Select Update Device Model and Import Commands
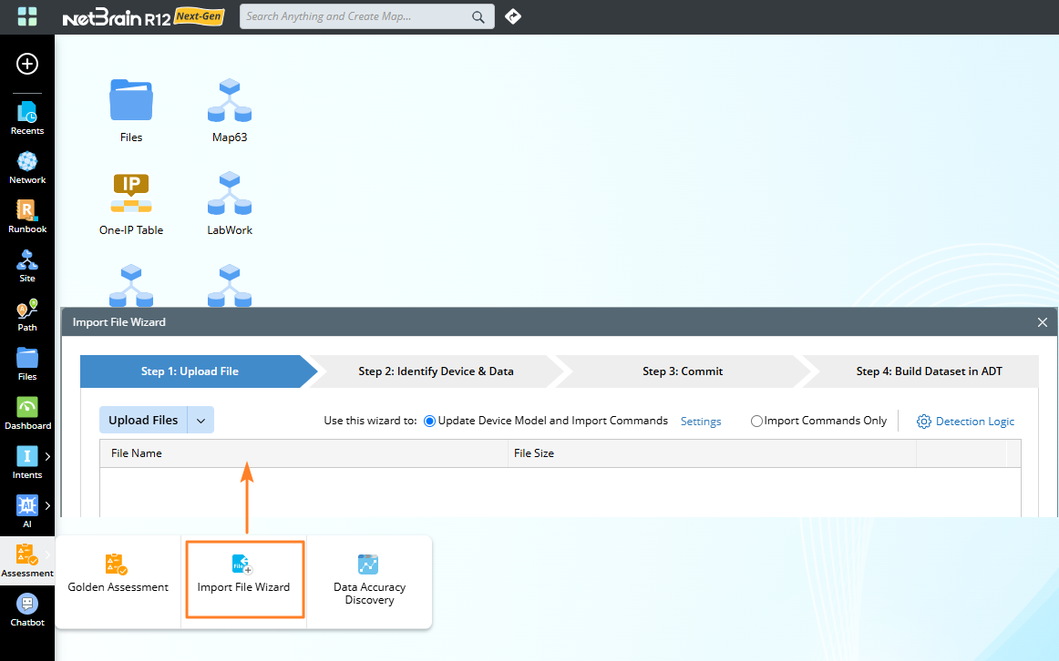The width and height of the screenshot is (1059, 661). click(x=430, y=422)
